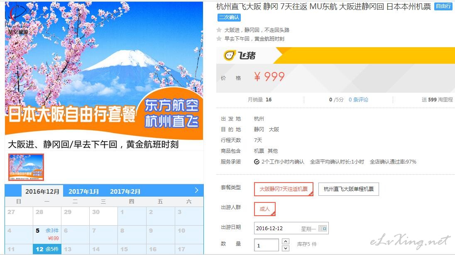Open the 0 条评论 reviews link
Image resolution: width=455 pixels, height=255 pixels.
[x=358, y=100]
